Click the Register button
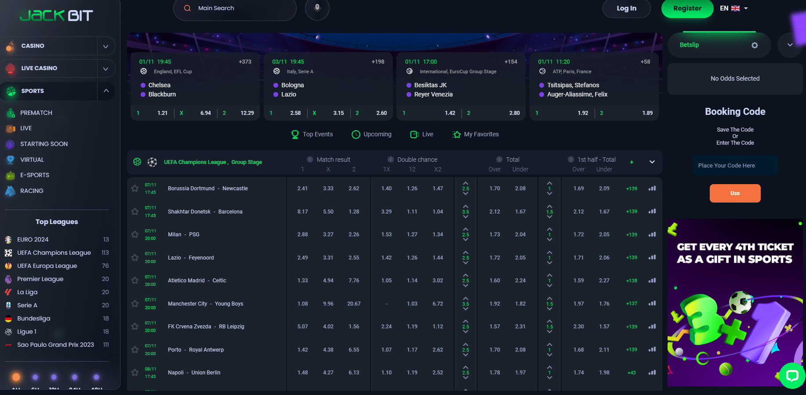Image resolution: width=806 pixels, height=395 pixels. [x=687, y=8]
